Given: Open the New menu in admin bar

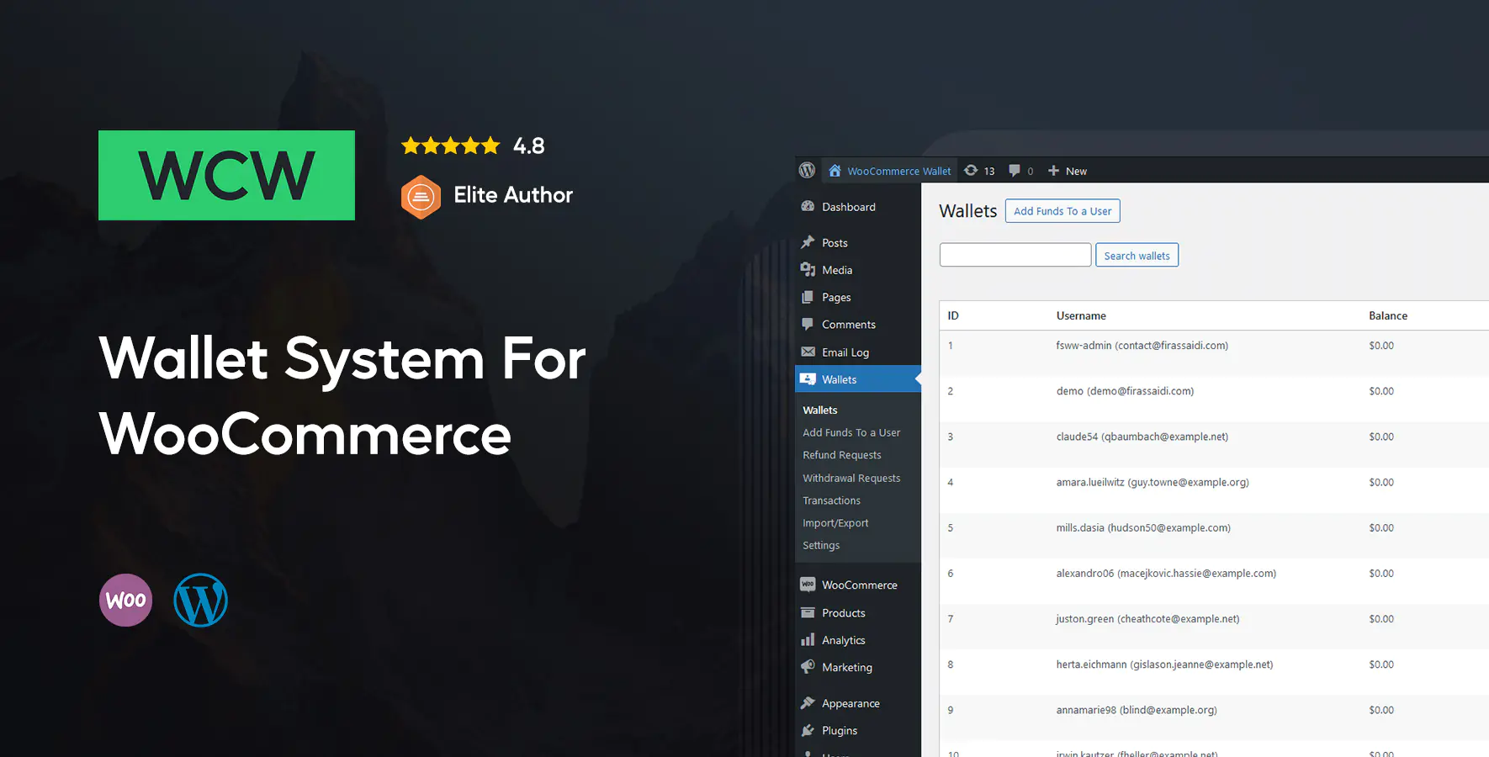Looking at the screenshot, I should (1068, 170).
